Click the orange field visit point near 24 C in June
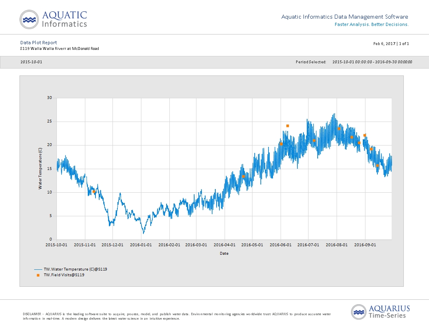429x331 pixels. pyautogui.click(x=288, y=126)
